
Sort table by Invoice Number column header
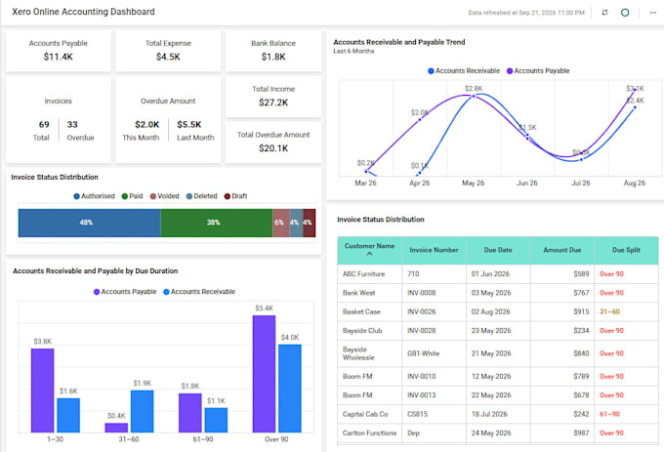coord(434,250)
